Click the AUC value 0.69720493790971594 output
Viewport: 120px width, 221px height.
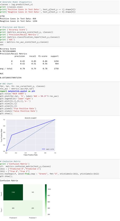pyautogui.click(x=11, y=78)
